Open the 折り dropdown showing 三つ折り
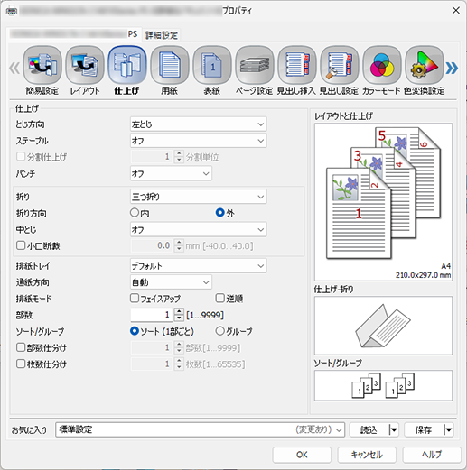Screen dimensions: 467x470 coord(199,197)
